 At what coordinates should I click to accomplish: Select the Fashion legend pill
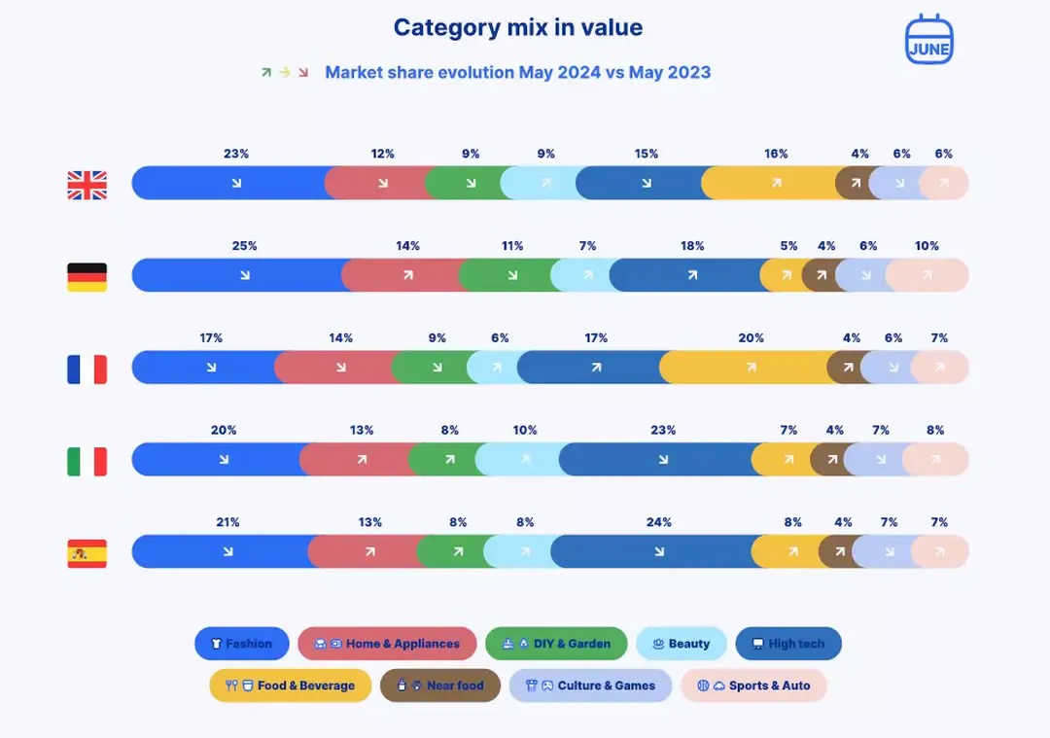tap(242, 644)
